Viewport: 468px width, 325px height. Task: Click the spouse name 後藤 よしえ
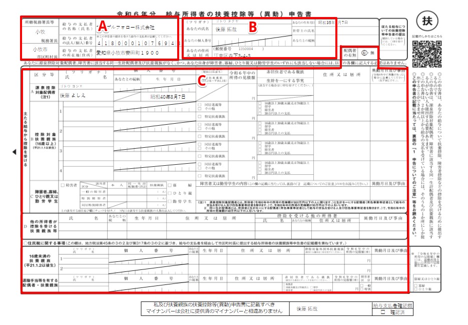73,95
